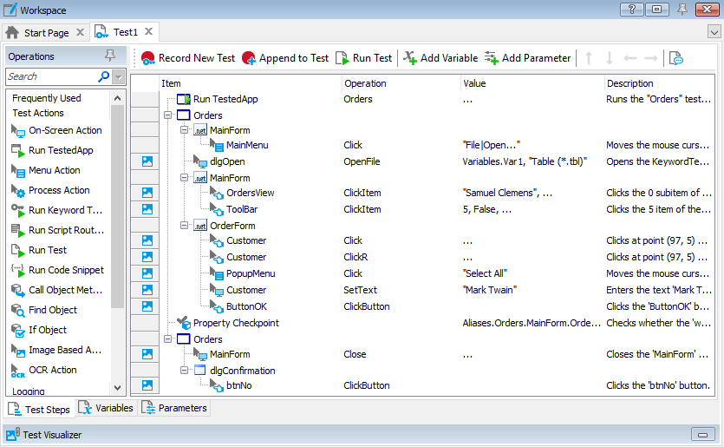This screenshot has width=724, height=447.
Task: Select Call Object Method operation
Action: (57, 290)
